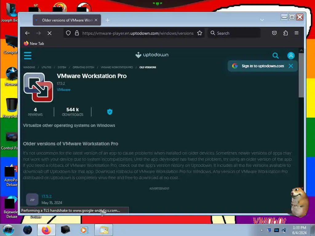Click Sign in to uptodown.com
Image resolution: width=315 pixels, height=236 pixels.
[x=263, y=66]
